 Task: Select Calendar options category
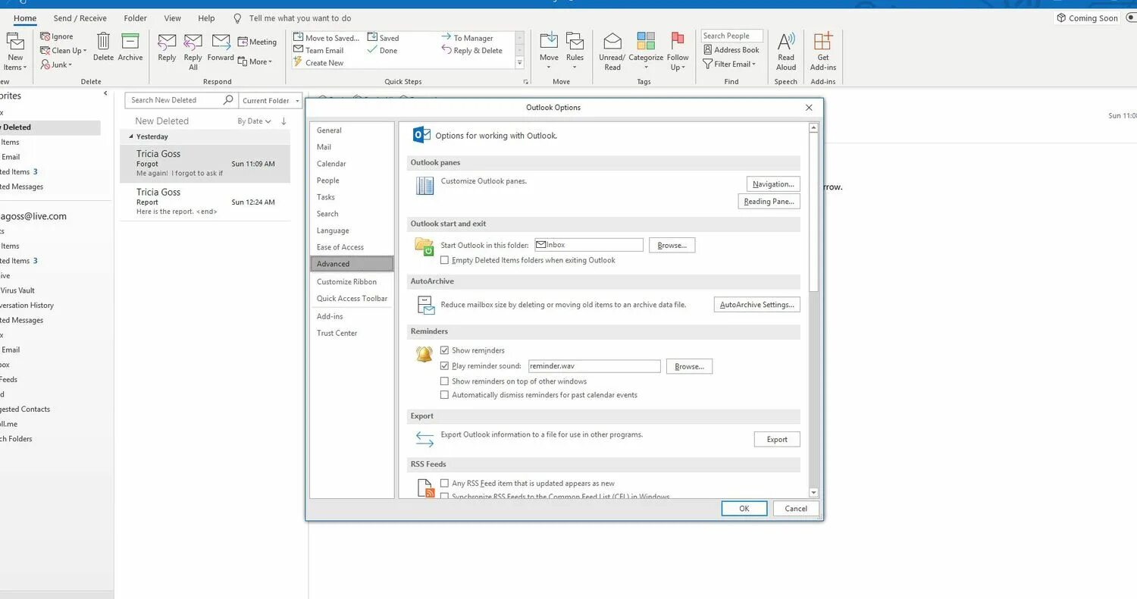352,164
